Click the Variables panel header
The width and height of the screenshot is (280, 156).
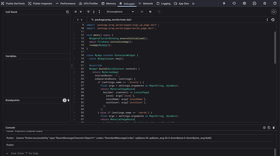tap(37, 56)
